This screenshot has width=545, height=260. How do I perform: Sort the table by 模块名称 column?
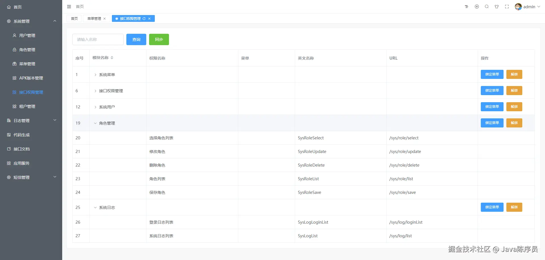[112, 58]
